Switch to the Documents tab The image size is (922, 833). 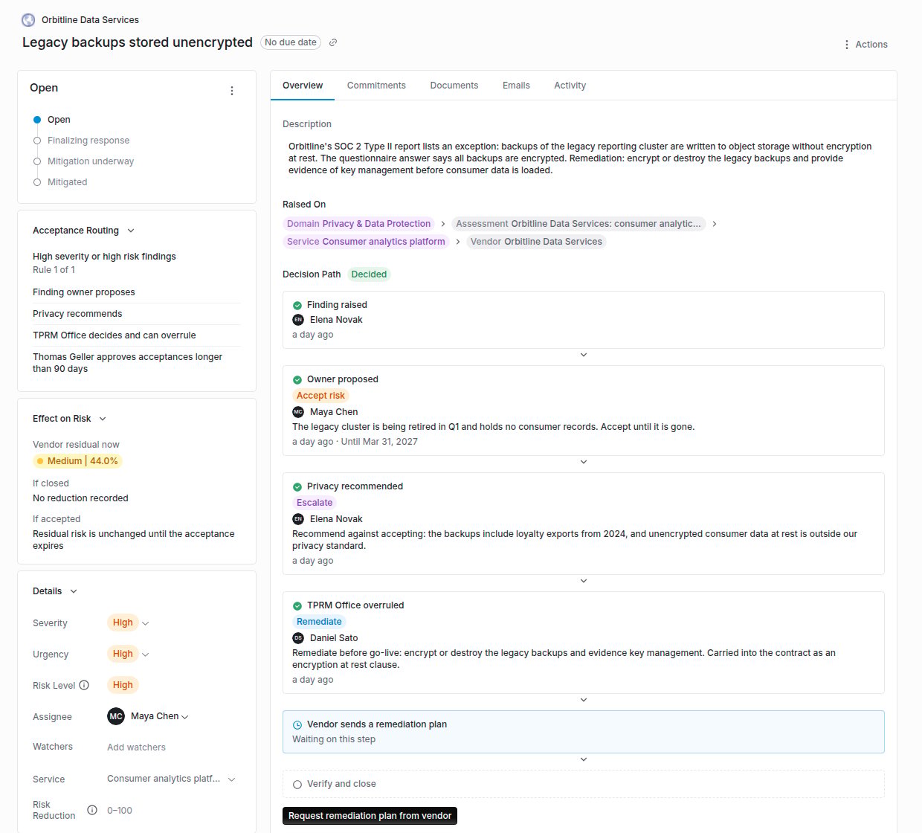(x=454, y=86)
